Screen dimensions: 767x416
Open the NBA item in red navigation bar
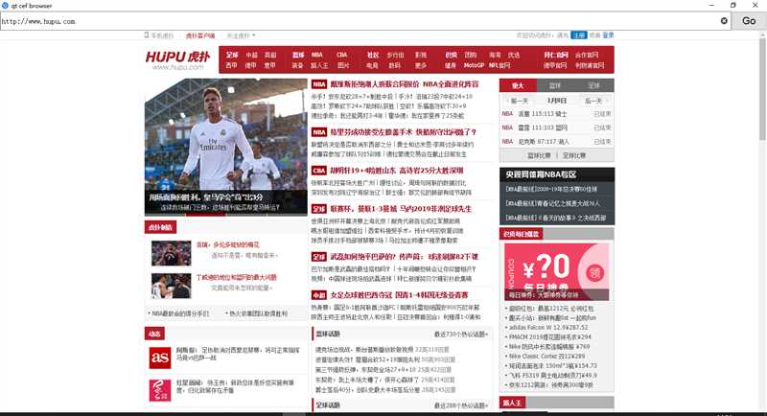tap(317, 55)
